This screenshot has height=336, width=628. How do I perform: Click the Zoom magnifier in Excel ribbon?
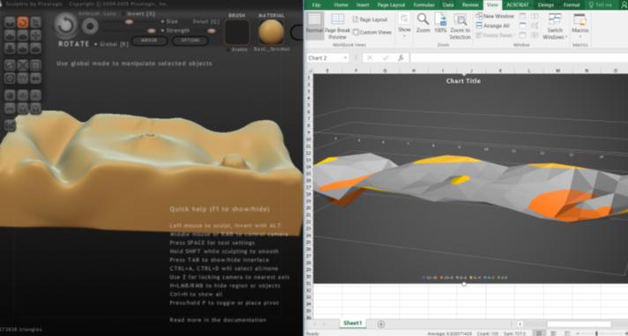(423, 23)
